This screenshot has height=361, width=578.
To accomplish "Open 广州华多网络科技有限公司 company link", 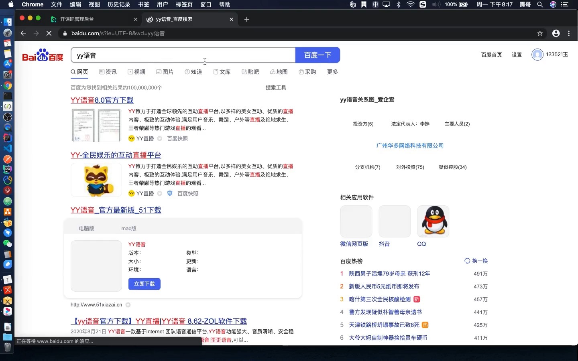I will point(410,146).
